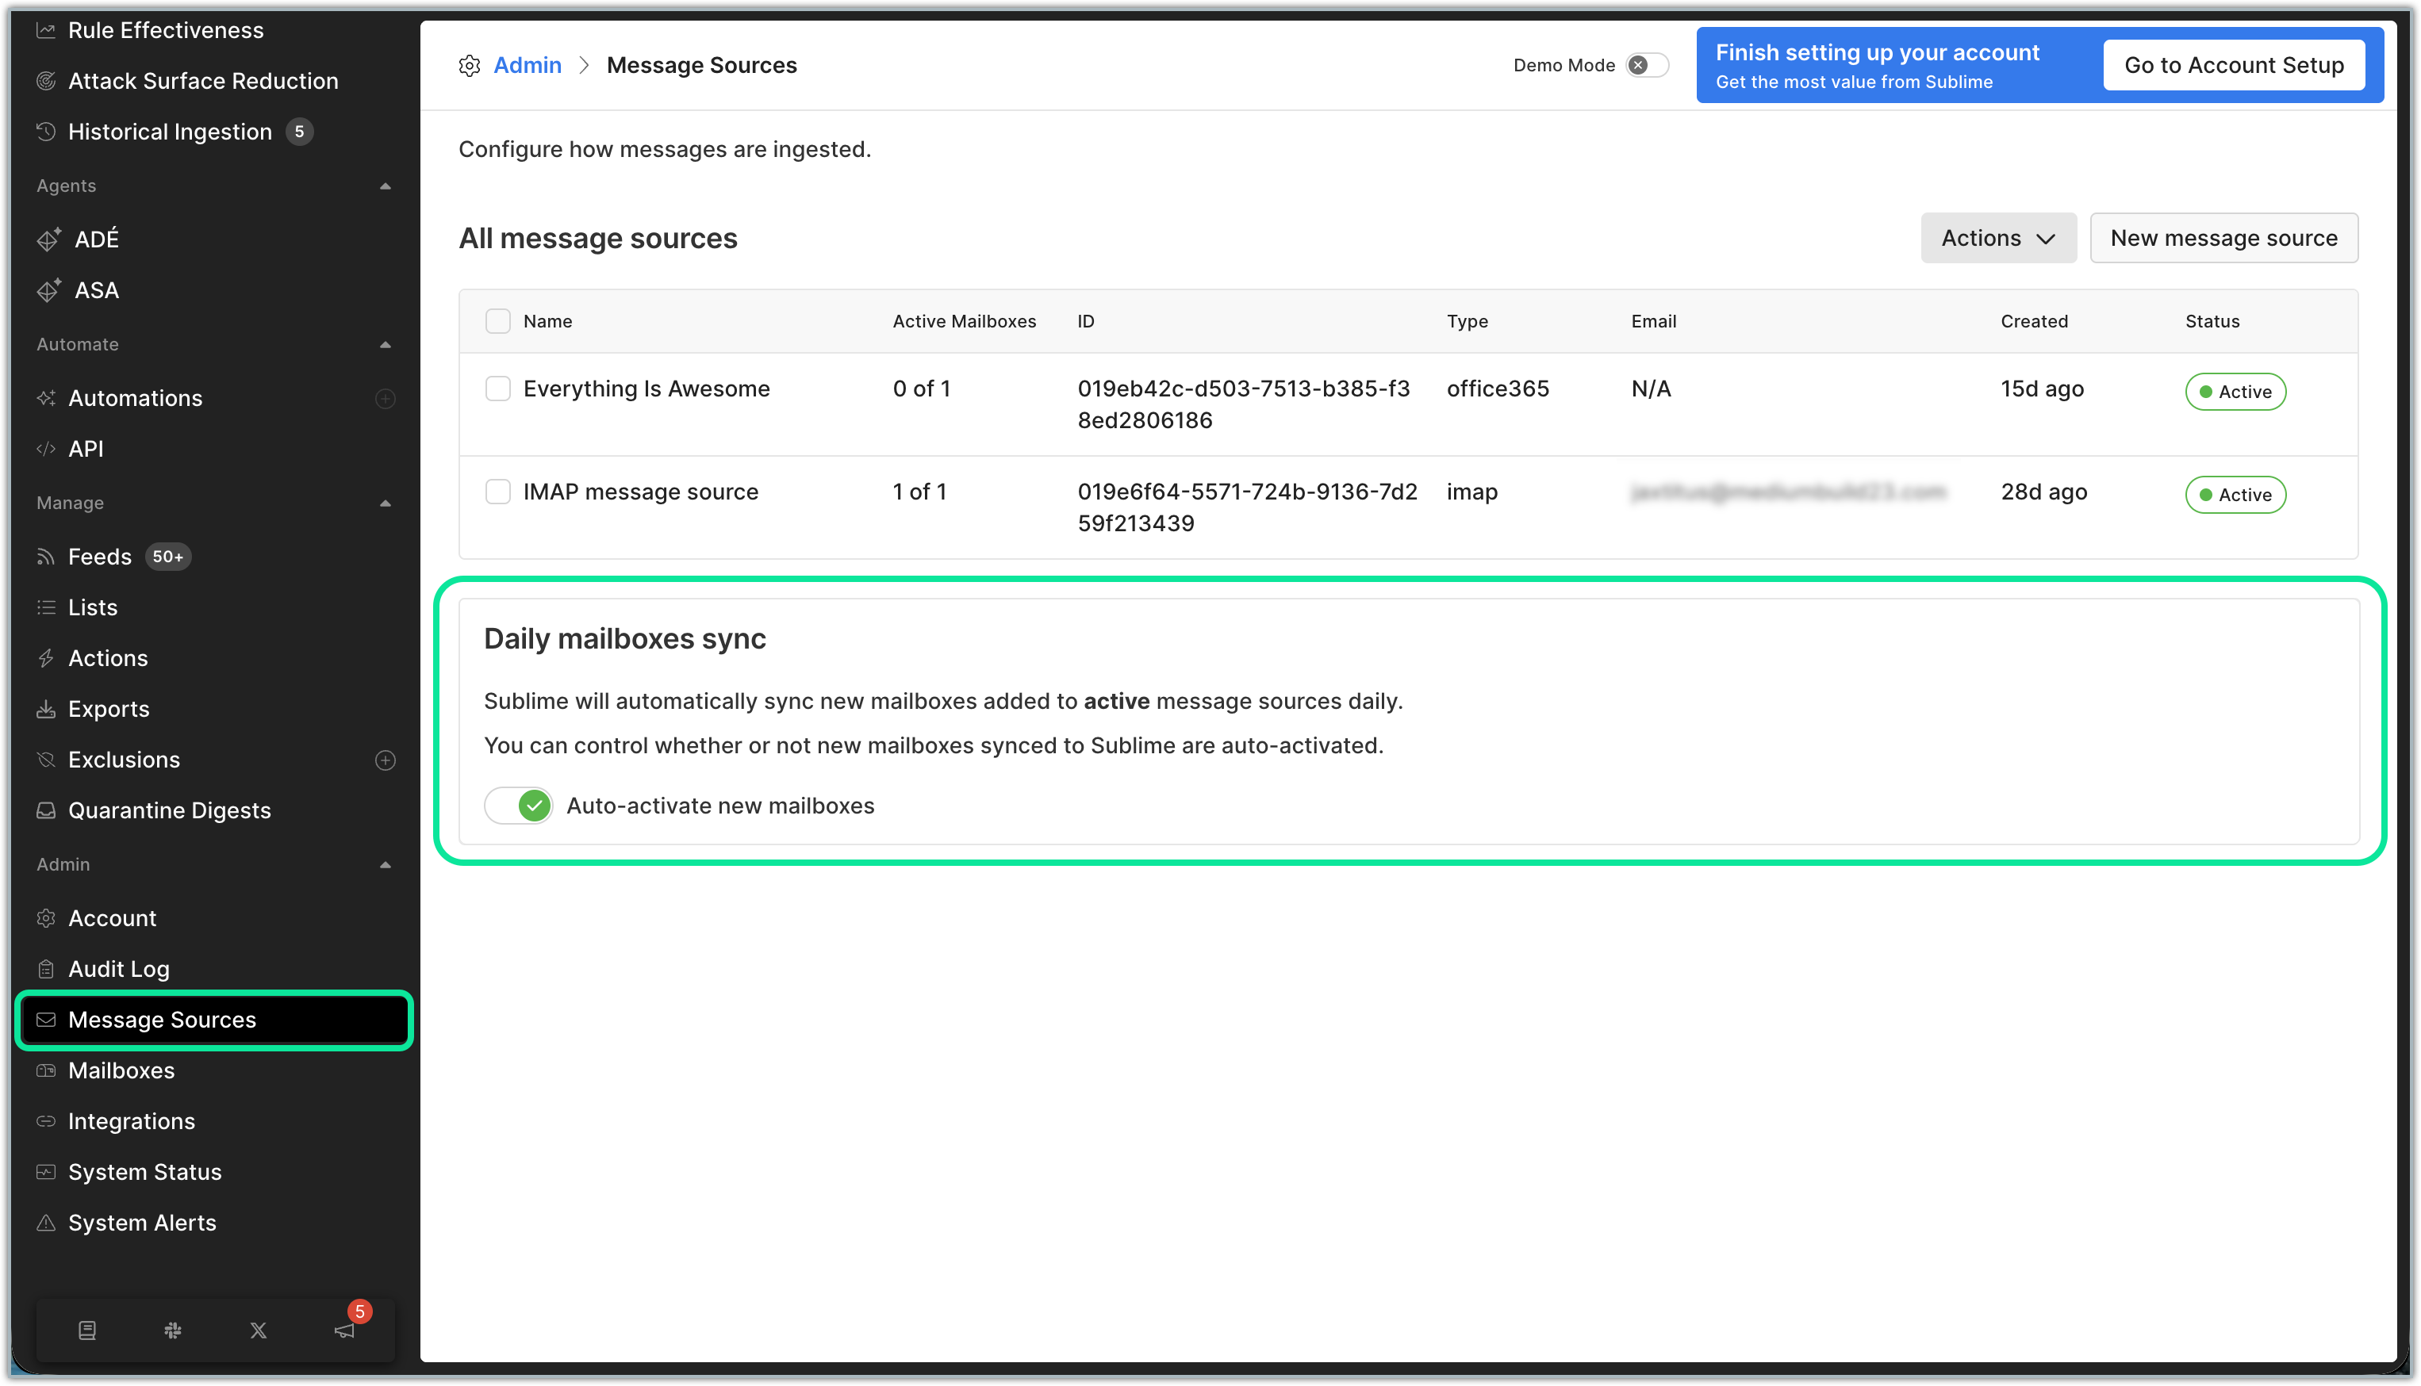Click the 'imap' type cell
Viewport: 2421px width, 1386px height.
click(x=1471, y=491)
